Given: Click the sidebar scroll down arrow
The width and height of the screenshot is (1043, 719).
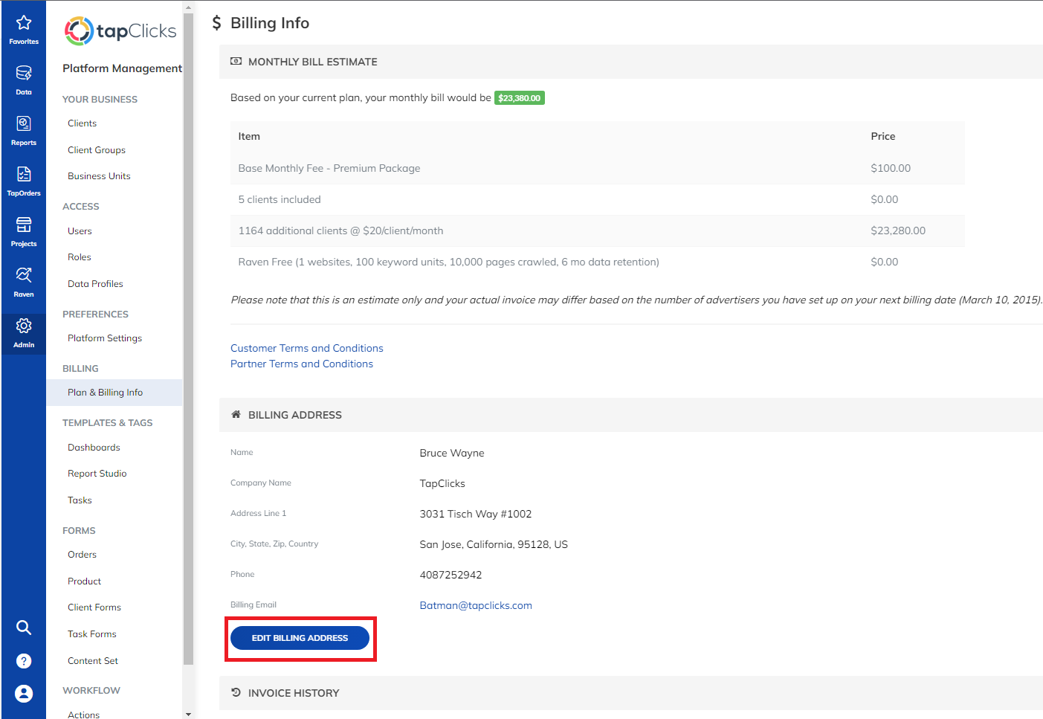Looking at the screenshot, I should tap(188, 714).
